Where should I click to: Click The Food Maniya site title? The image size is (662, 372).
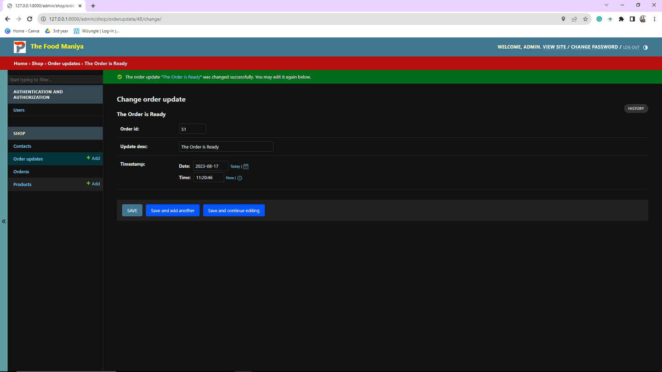tap(57, 46)
